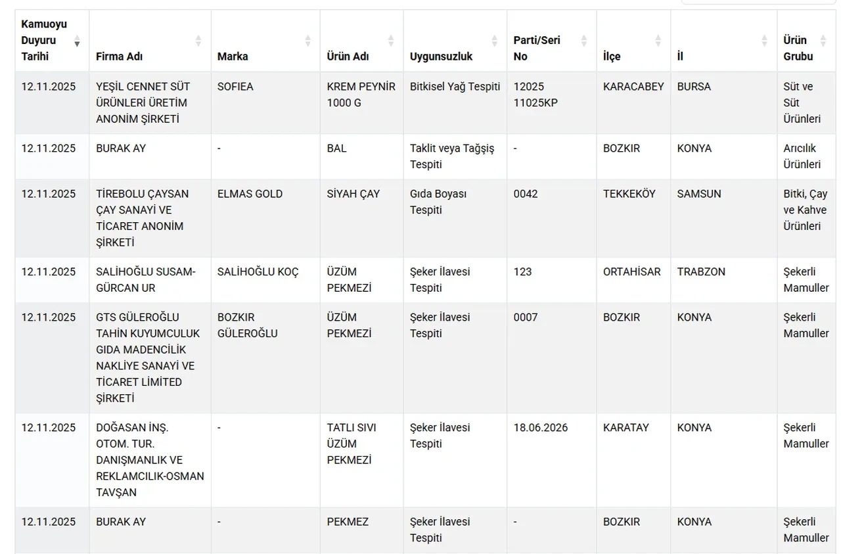Click the Firma Adı header text

pos(119,57)
